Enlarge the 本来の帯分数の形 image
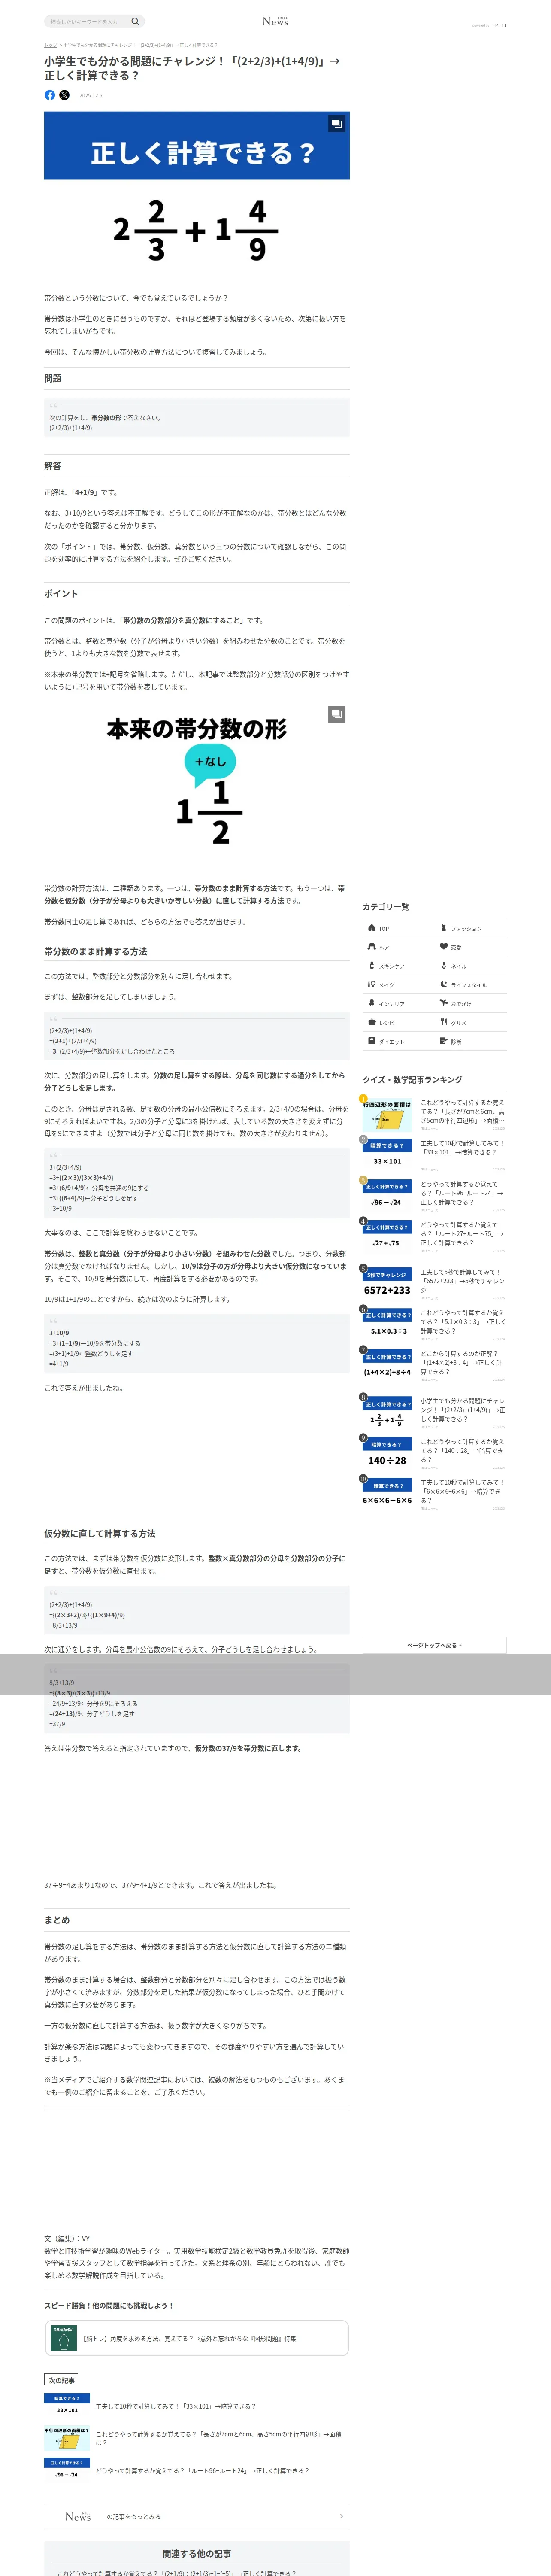The width and height of the screenshot is (551, 2576). pyautogui.click(x=337, y=714)
